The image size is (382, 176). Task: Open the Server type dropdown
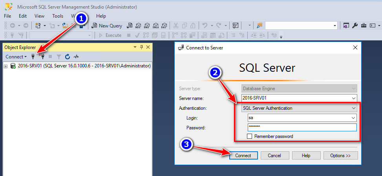354,89
